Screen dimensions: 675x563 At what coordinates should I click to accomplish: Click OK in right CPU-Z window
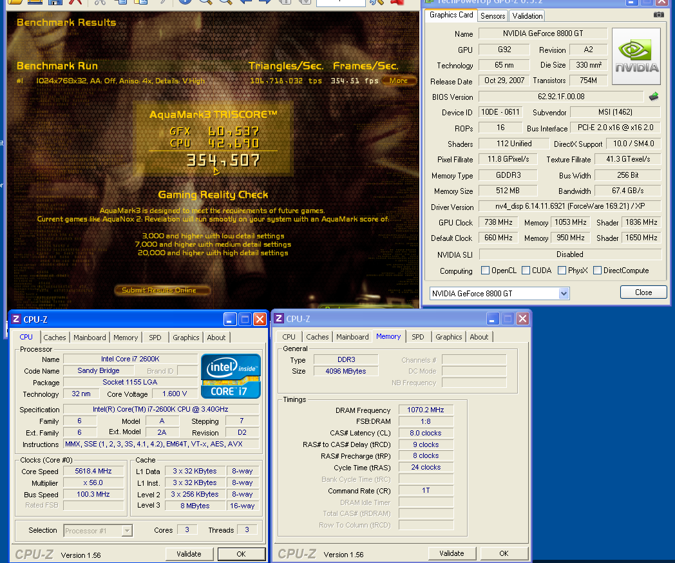pyautogui.click(x=504, y=553)
